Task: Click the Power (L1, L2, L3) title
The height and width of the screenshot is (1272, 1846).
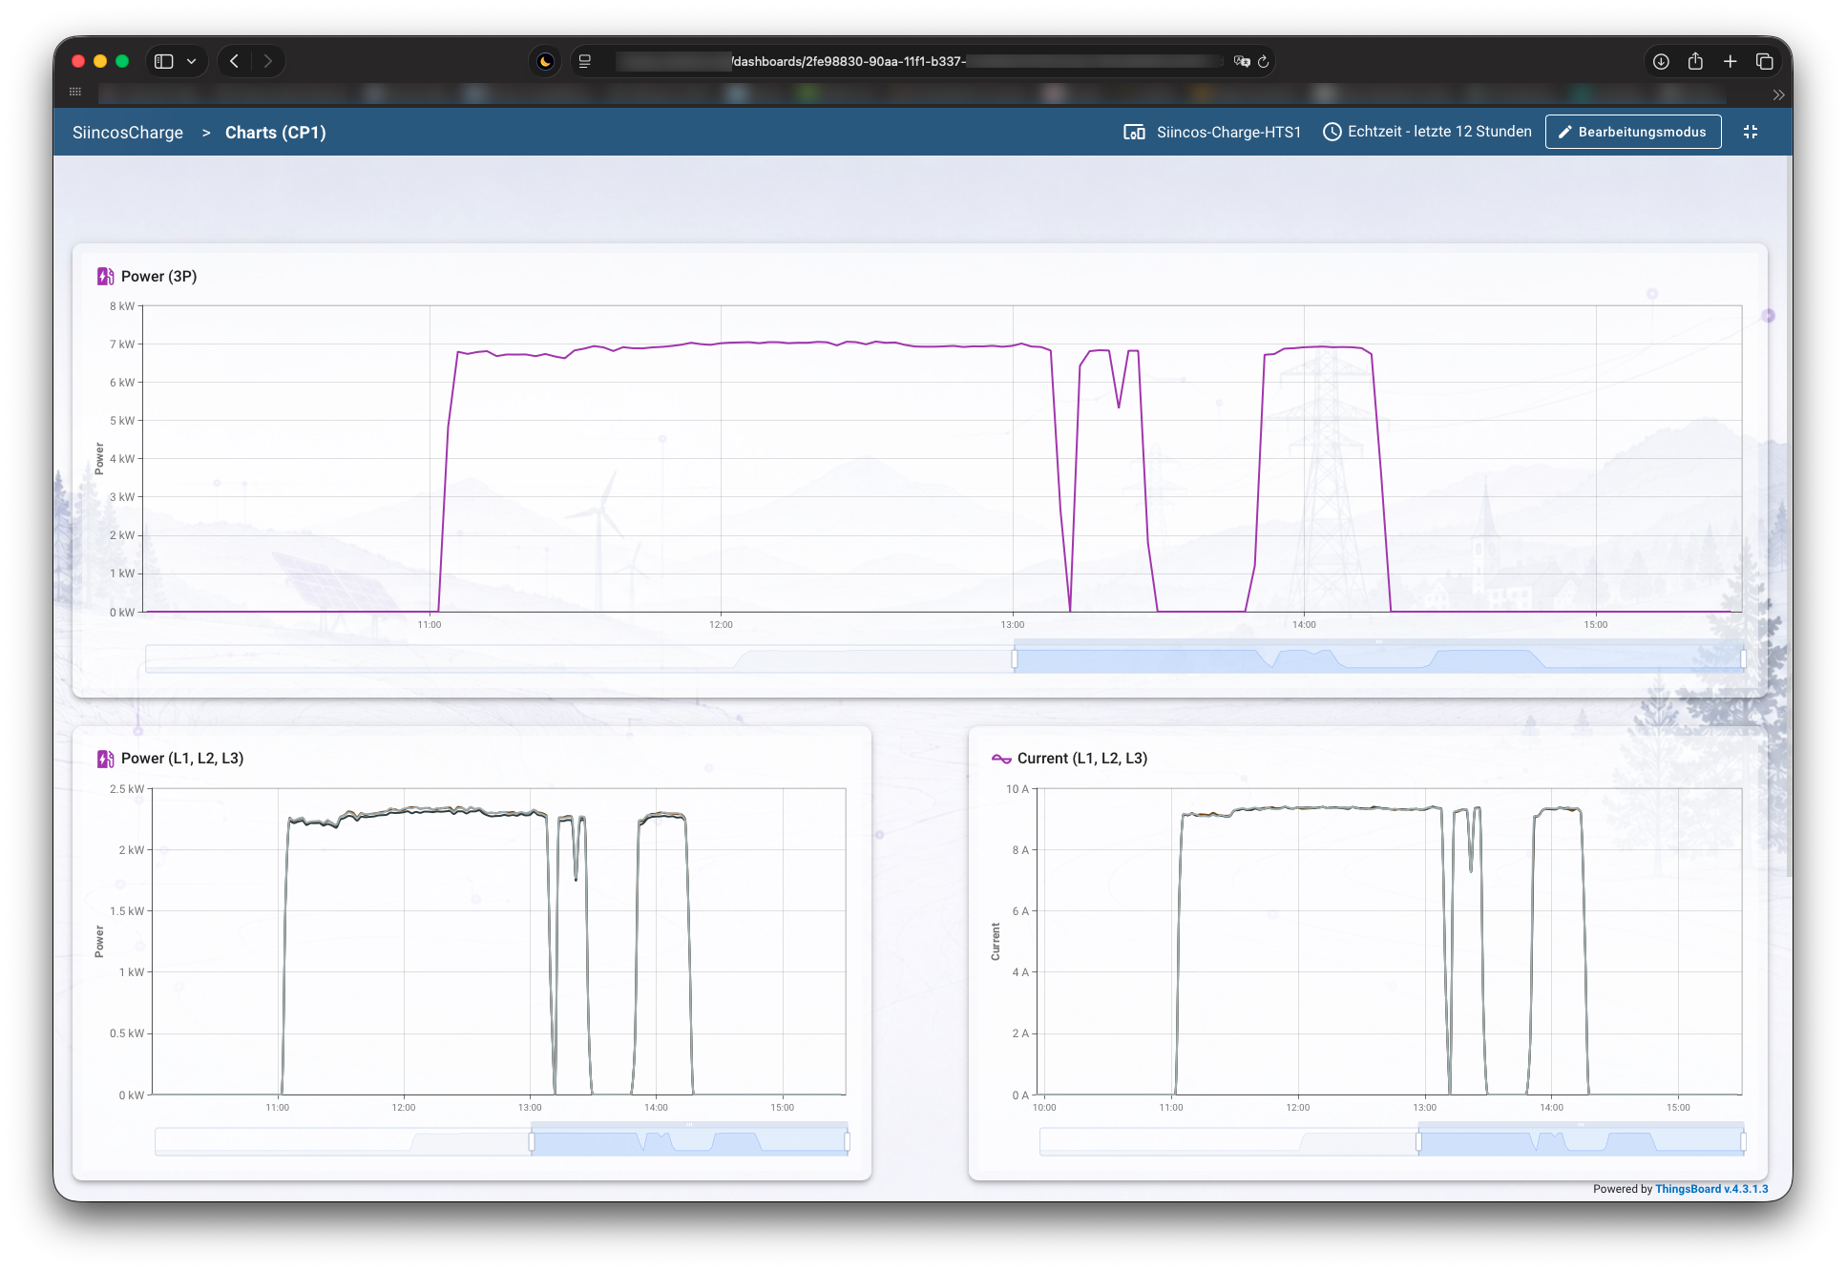Action: [182, 759]
